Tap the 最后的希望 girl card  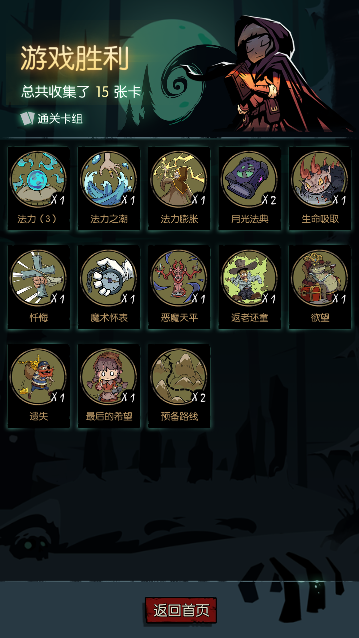[x=109, y=386]
